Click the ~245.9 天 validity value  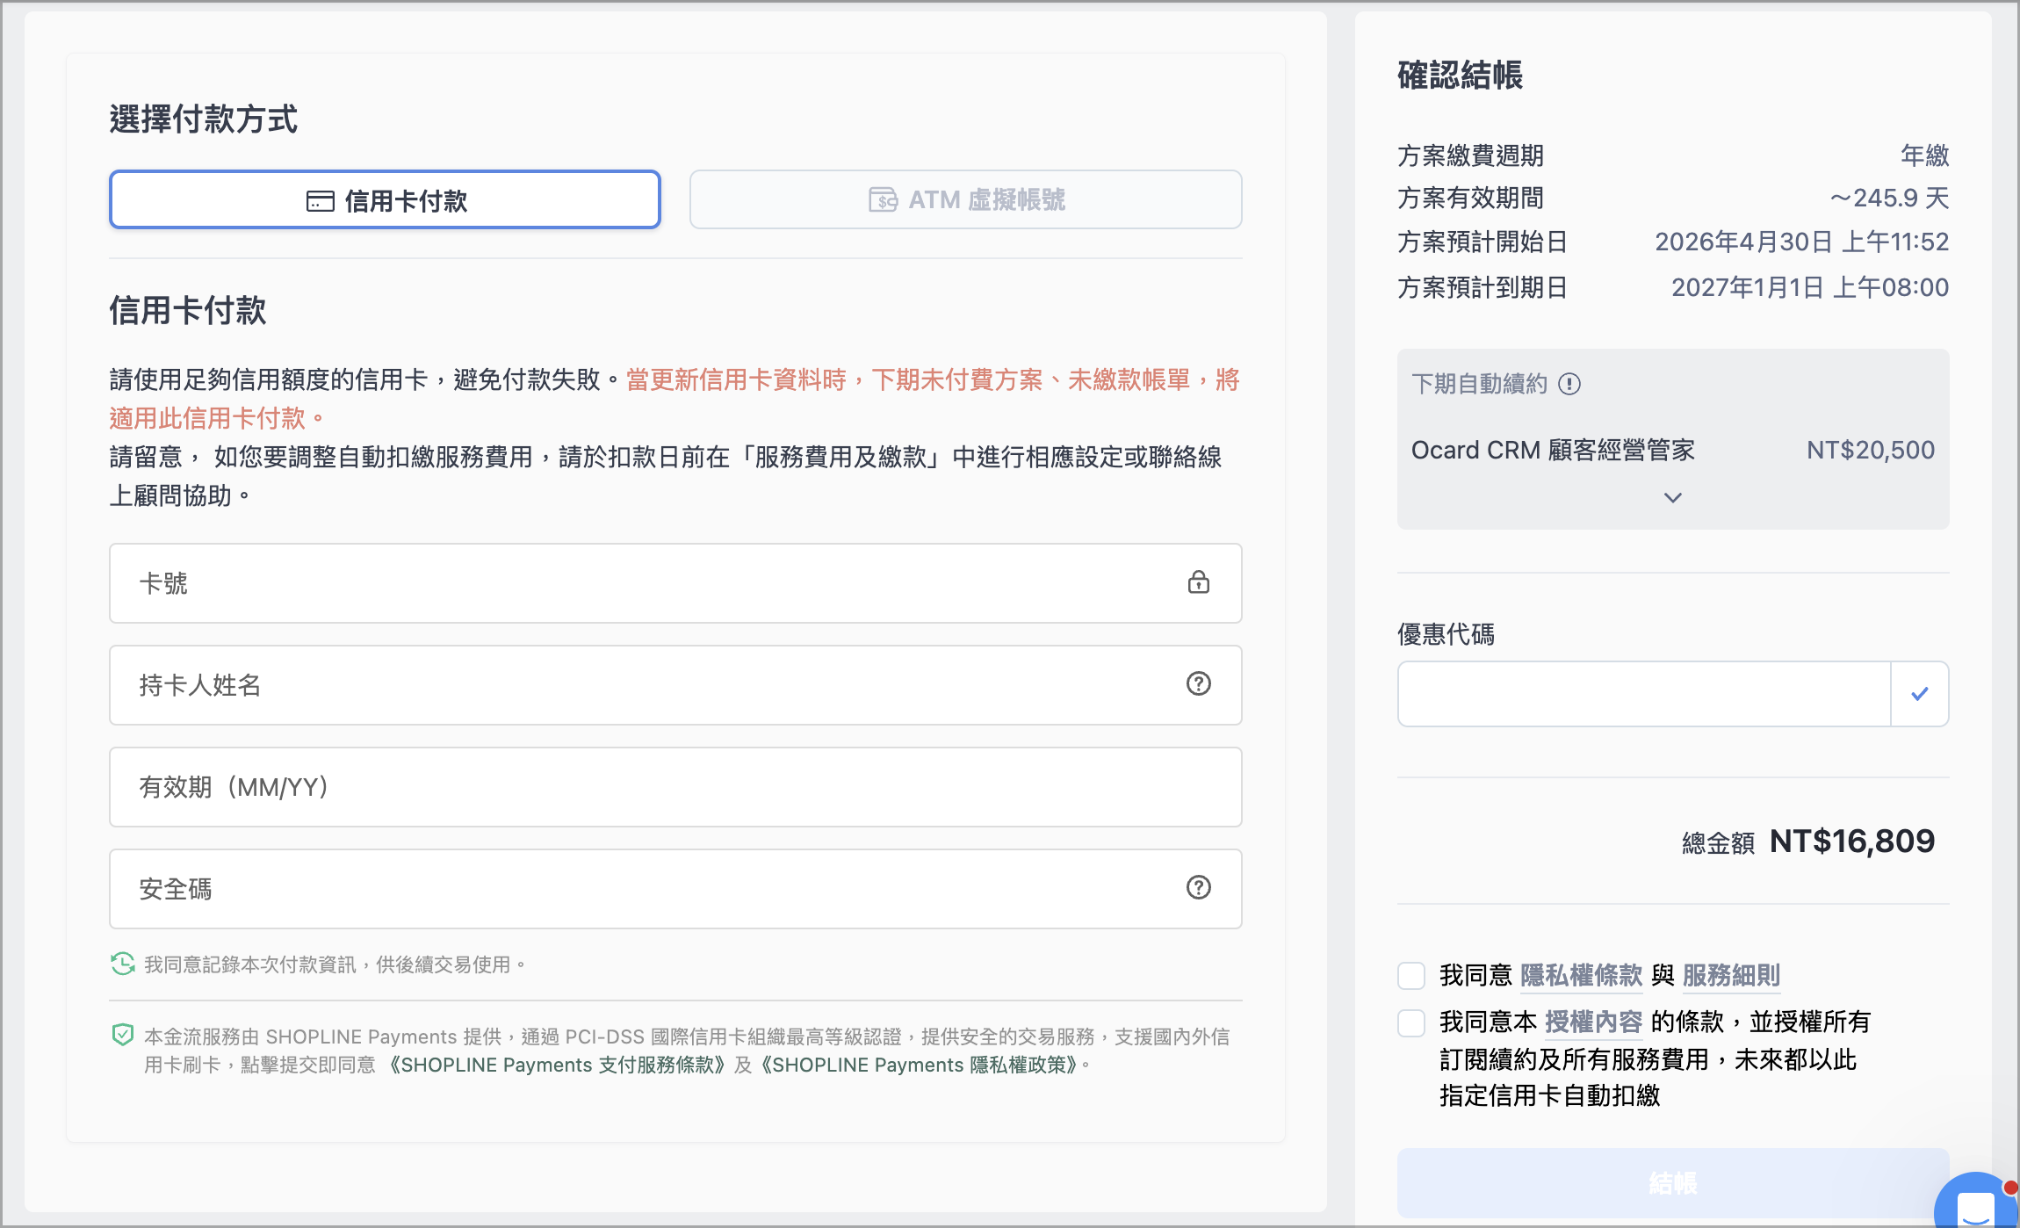click(x=1889, y=198)
